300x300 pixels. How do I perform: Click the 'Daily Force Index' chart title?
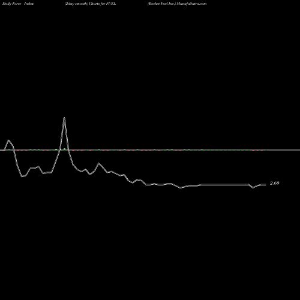coord(18,4)
